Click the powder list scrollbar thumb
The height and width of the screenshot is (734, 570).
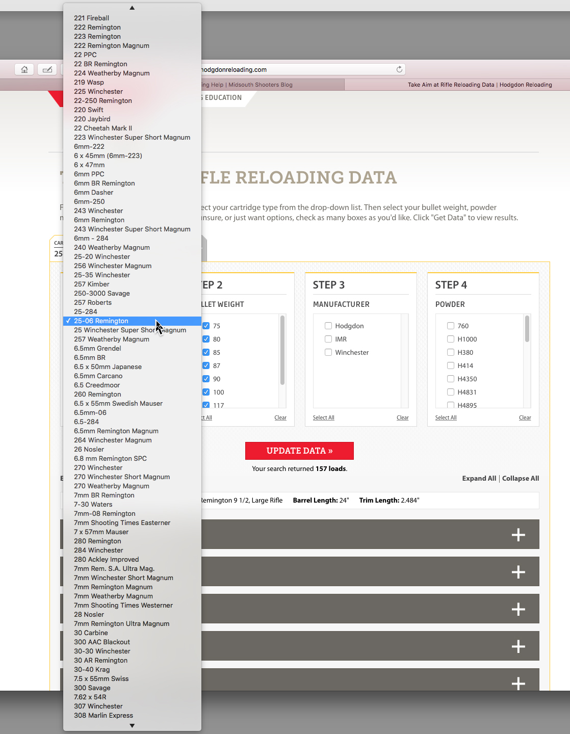(527, 329)
